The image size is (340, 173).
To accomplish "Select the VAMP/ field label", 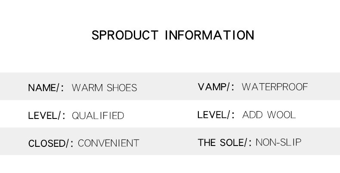I will pos(214,87).
